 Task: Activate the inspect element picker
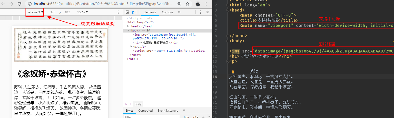127,12
